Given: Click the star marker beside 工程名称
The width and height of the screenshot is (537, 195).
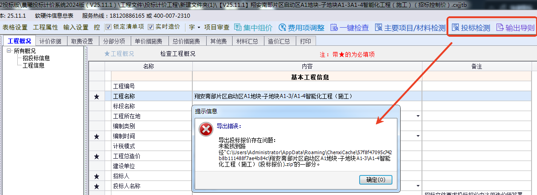Looking at the screenshot, I should coord(96,96).
